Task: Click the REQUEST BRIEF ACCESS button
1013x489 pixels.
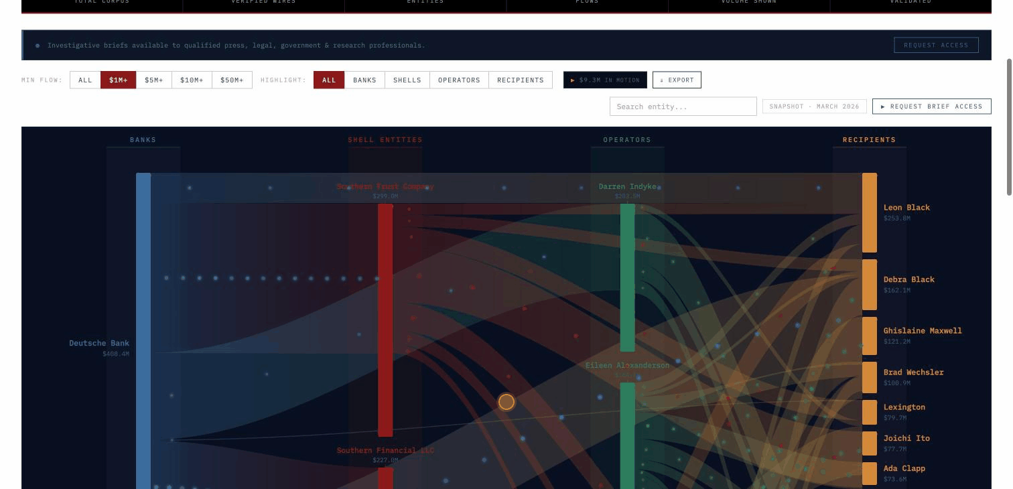Action: [932, 106]
